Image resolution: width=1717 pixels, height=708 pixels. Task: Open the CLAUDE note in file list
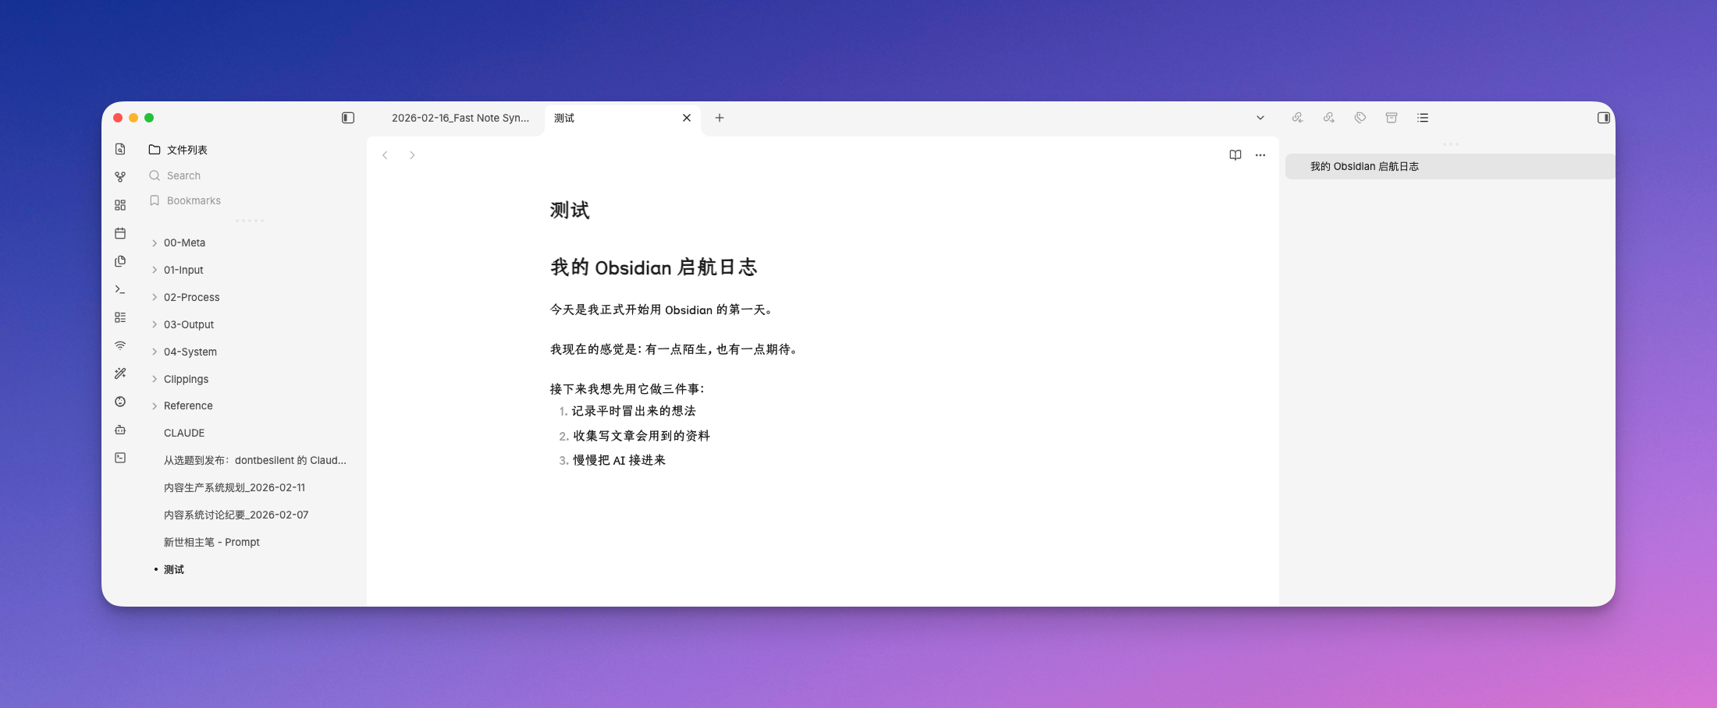[x=184, y=433]
